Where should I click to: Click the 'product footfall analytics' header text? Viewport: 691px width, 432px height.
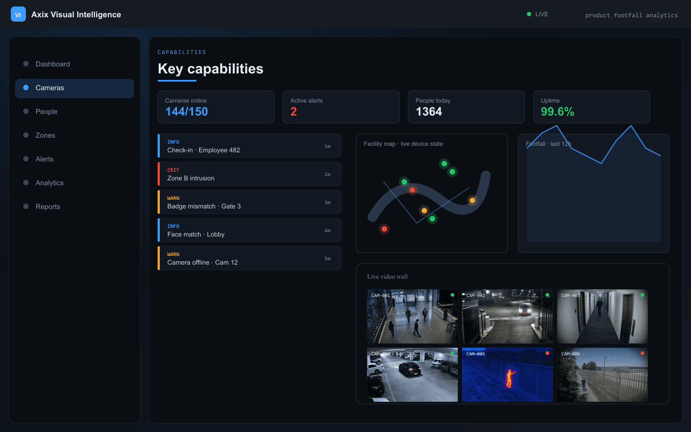632,15
